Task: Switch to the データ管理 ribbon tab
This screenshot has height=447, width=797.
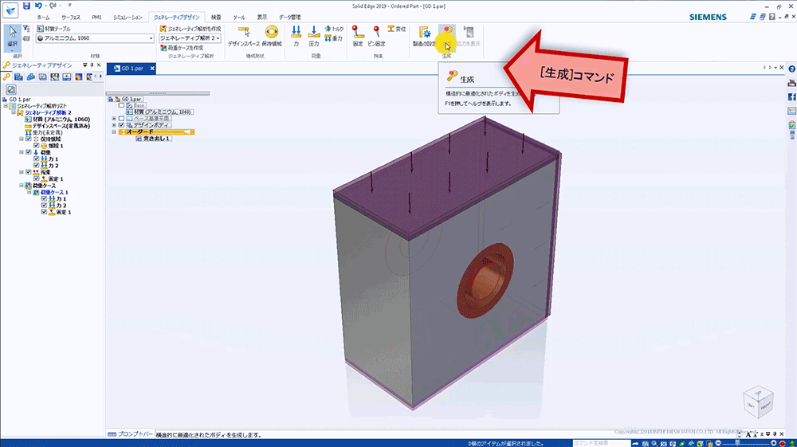Action: point(290,18)
